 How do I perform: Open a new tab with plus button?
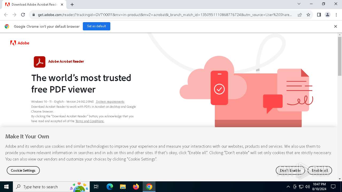point(72,5)
